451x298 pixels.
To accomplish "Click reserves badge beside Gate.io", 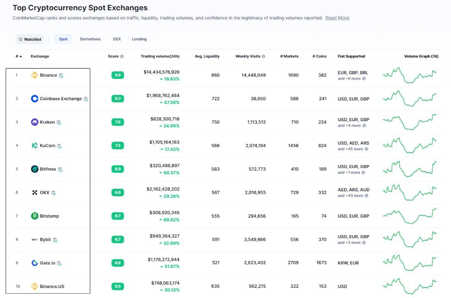I will tap(59, 263).
